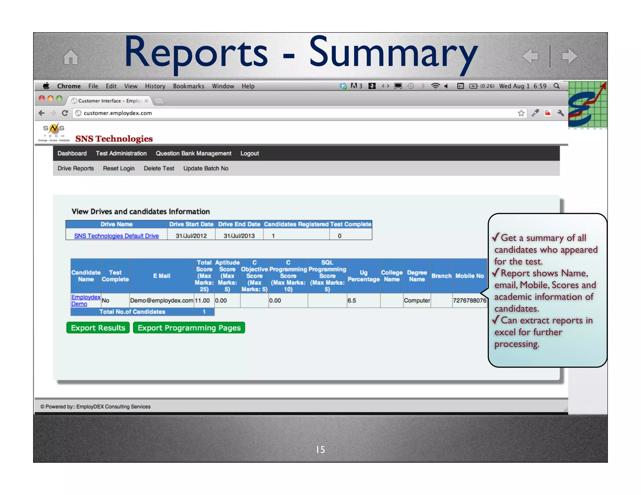641x495 pixels.
Task: Open Drive Reports submenu link
Action: (x=75, y=168)
